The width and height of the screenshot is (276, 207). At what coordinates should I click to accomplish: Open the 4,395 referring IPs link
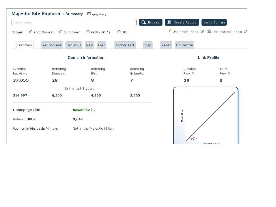[96, 96]
